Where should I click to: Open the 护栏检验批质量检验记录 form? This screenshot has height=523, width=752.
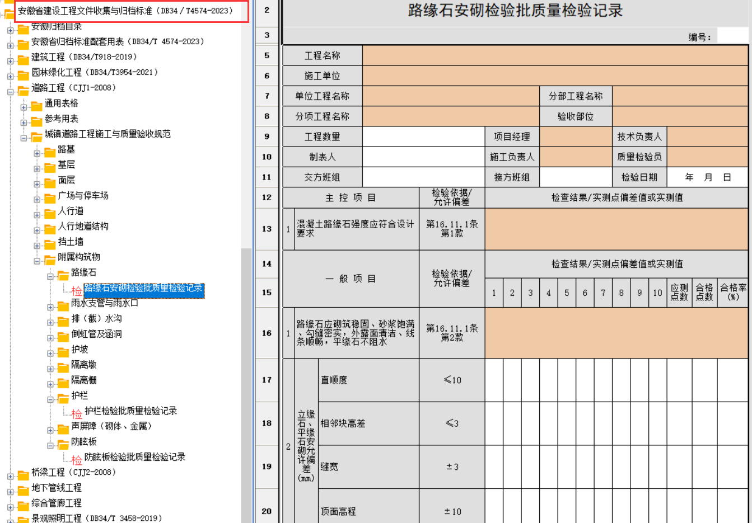coord(130,411)
